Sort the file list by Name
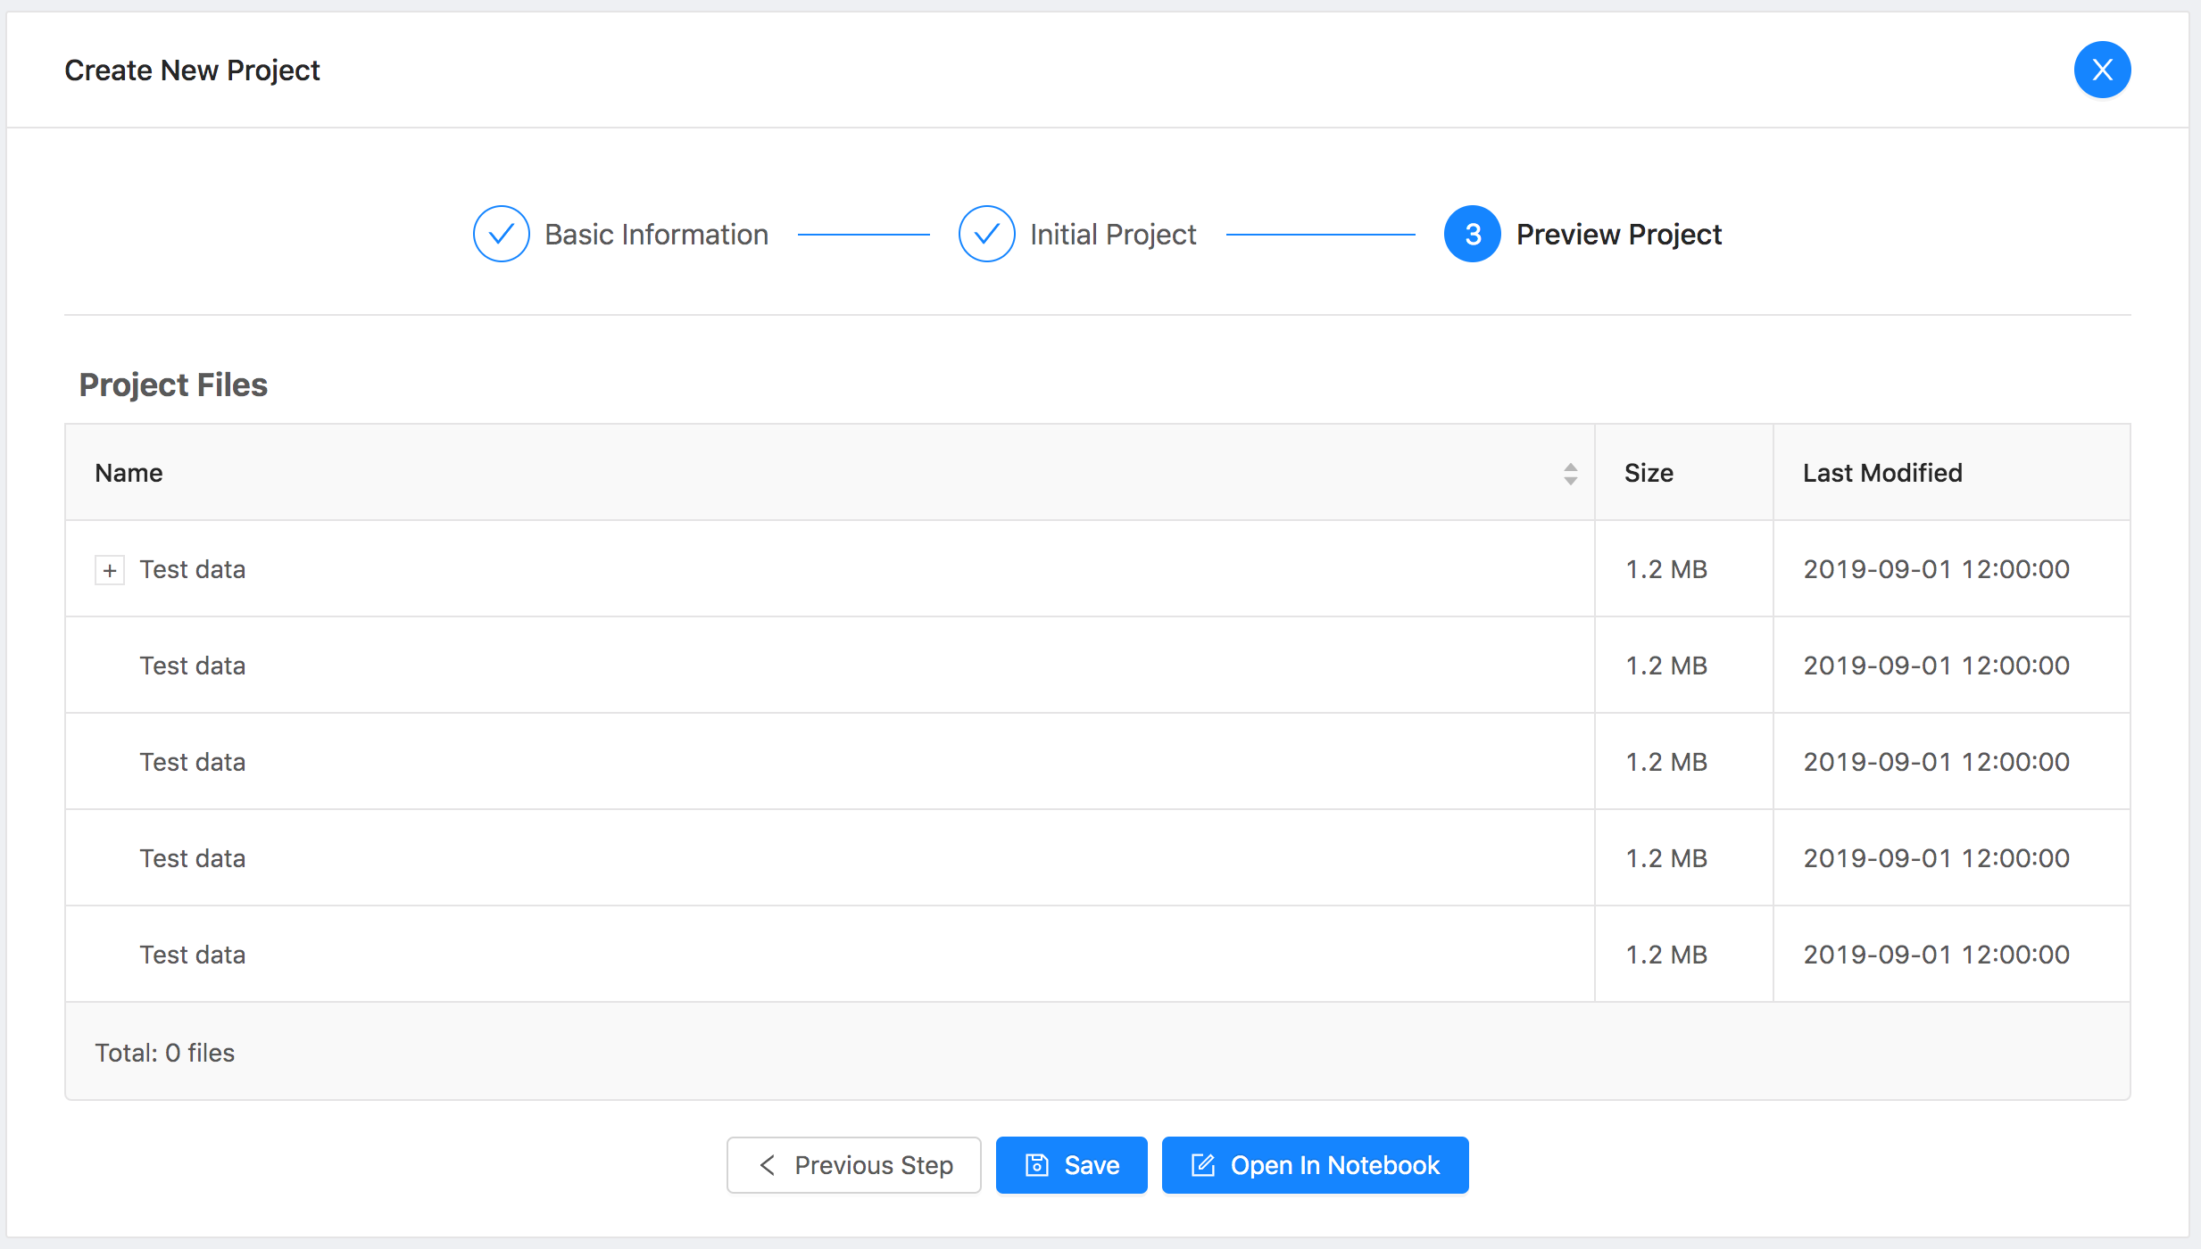The height and width of the screenshot is (1249, 2201). pos(129,473)
